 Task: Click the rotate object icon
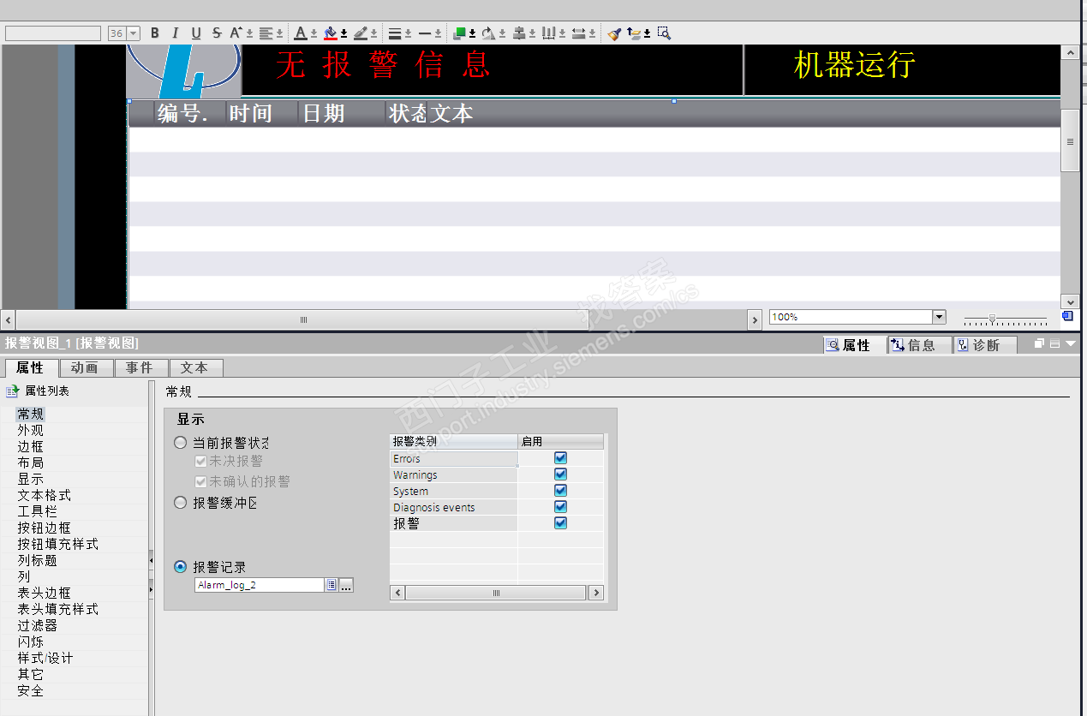[x=488, y=33]
